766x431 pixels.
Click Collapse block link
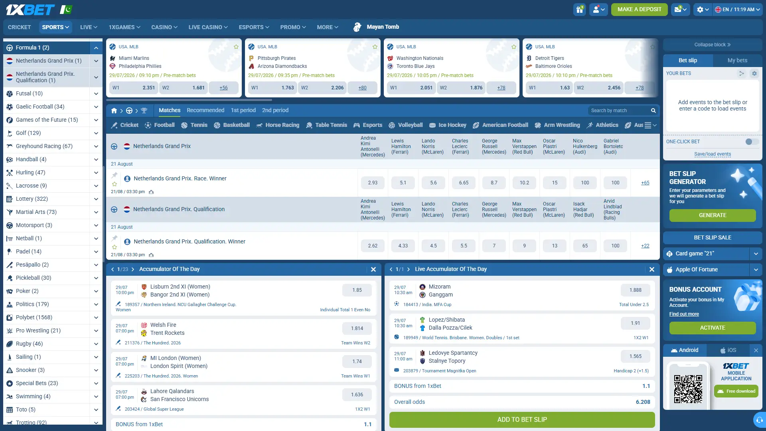pos(713,45)
